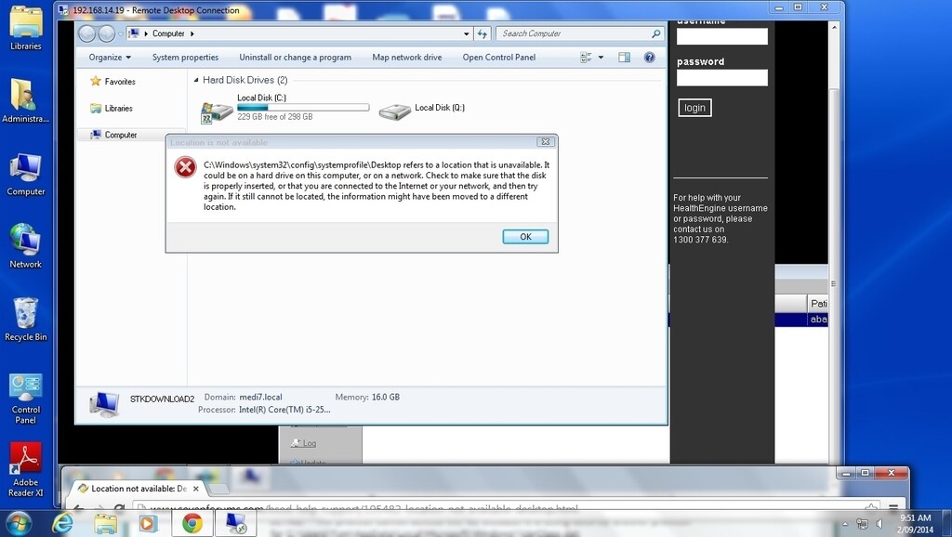Open the Organize dropdown menu
The width and height of the screenshot is (952, 537).
pos(109,57)
